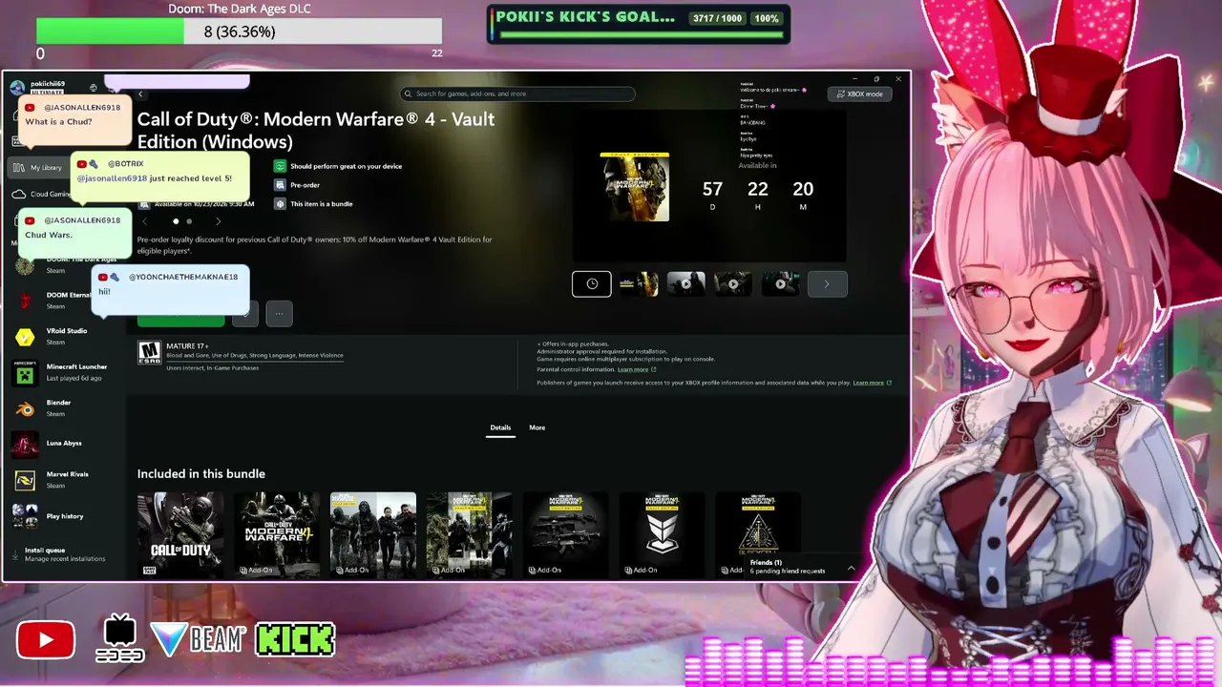Click the 'Included in this bundle' heading
This screenshot has width=1222, height=687.
tap(201, 473)
